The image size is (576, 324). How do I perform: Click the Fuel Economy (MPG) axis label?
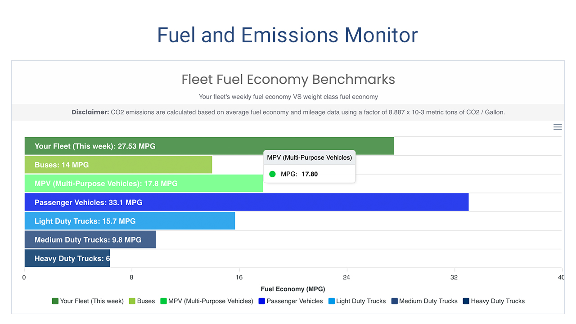point(292,289)
